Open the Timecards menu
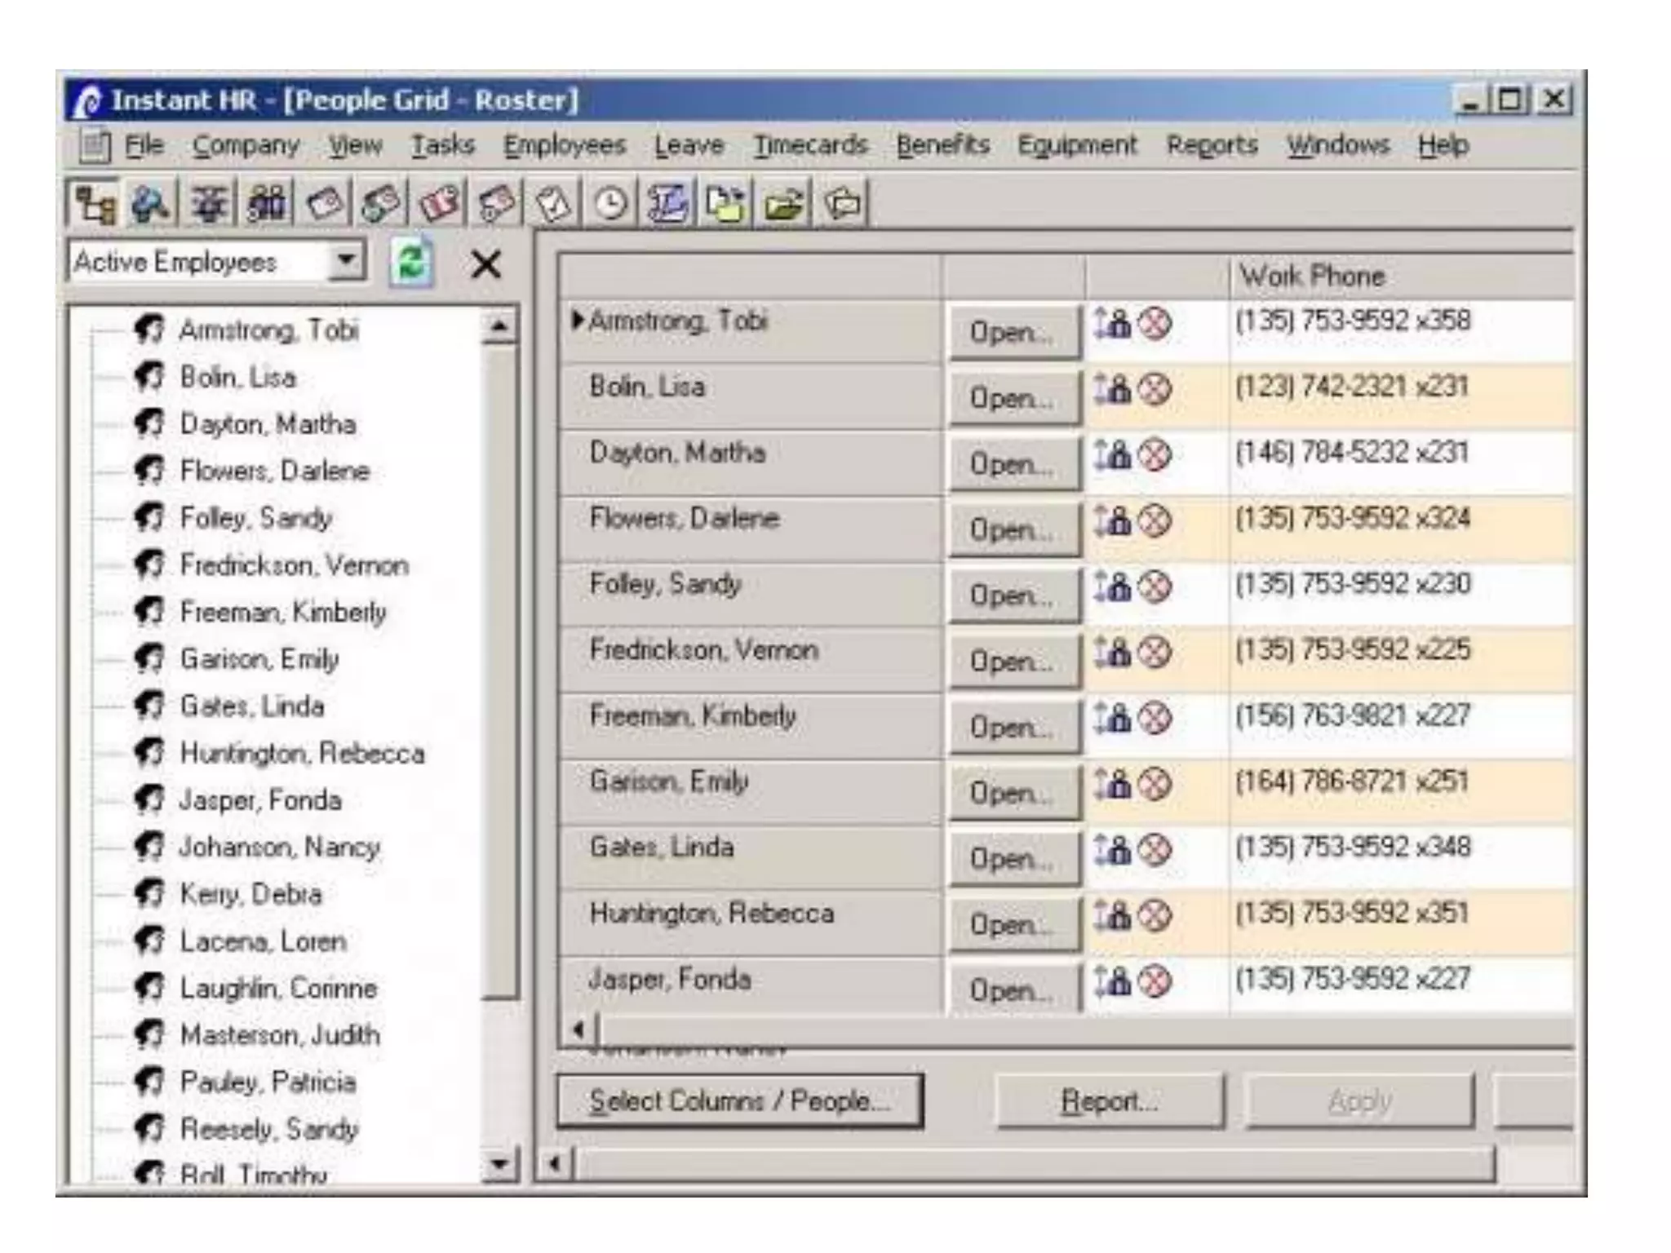Image resolution: width=1671 pixels, height=1253 pixels. click(x=809, y=145)
